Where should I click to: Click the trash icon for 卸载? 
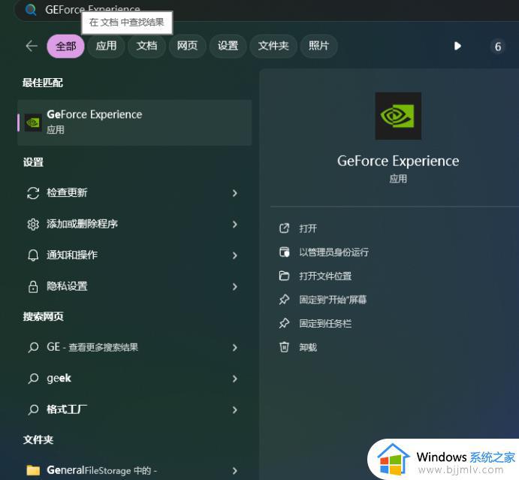[285, 347]
